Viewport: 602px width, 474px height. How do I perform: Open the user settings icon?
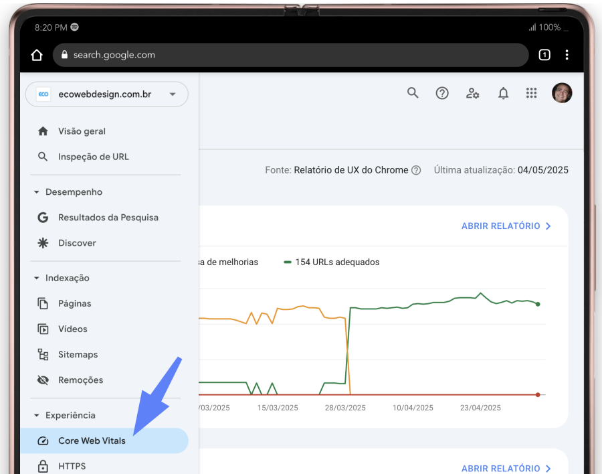point(473,93)
